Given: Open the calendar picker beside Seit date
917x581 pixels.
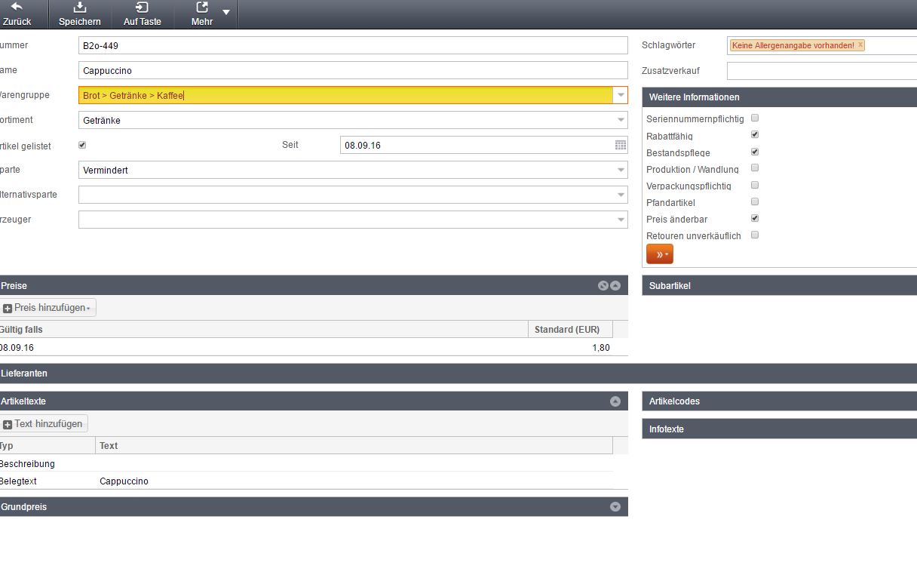Looking at the screenshot, I should (x=620, y=145).
